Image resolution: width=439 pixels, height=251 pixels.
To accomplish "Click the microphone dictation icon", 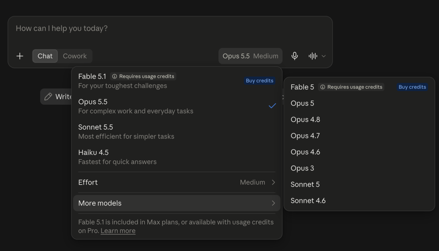I will tap(294, 56).
